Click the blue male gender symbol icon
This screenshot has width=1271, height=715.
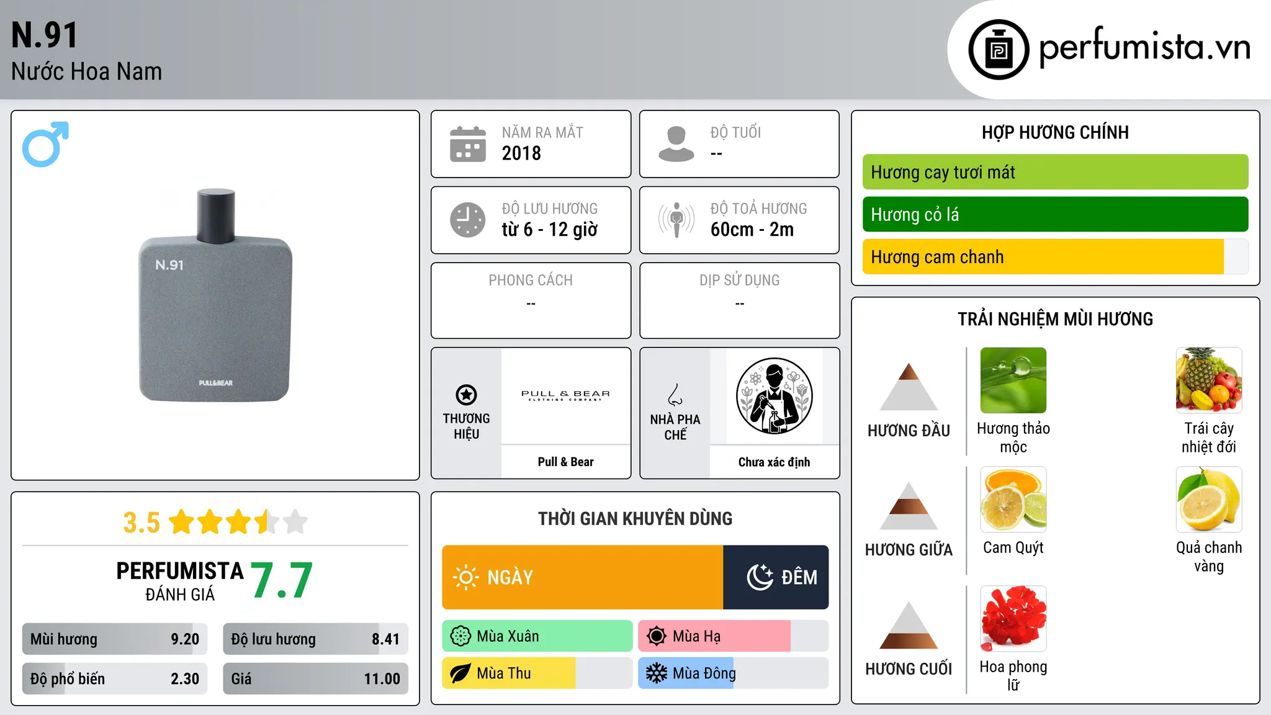(x=45, y=144)
